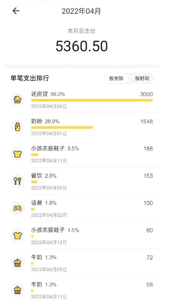Switch sorting to 按时间
The width and height of the screenshot is (182, 304).
coord(142,78)
